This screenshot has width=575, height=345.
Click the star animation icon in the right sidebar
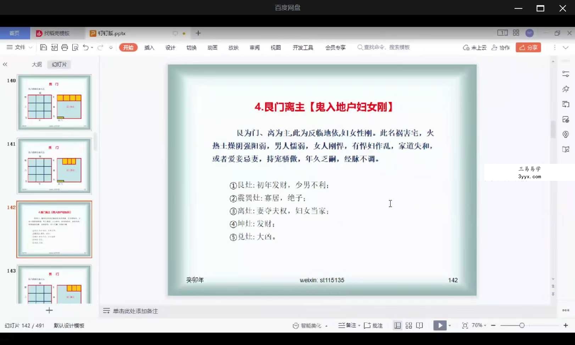(x=566, y=89)
